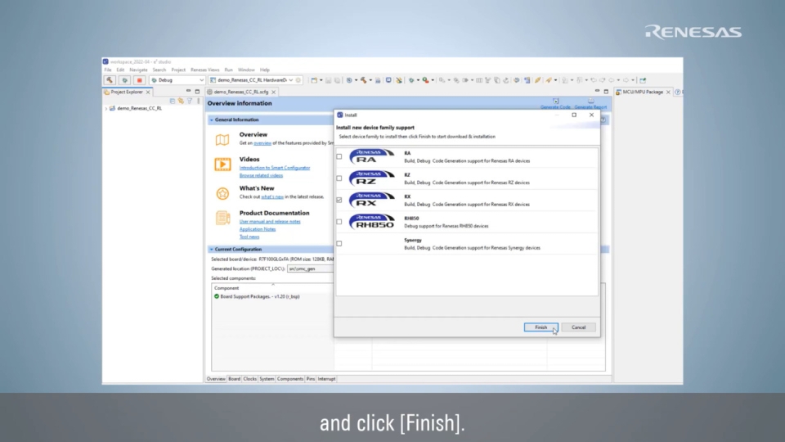Viewport: 785px width, 442px height.
Task: Expand the demo_Renesas_CC_RL project tree node
Action: pyautogui.click(x=106, y=108)
